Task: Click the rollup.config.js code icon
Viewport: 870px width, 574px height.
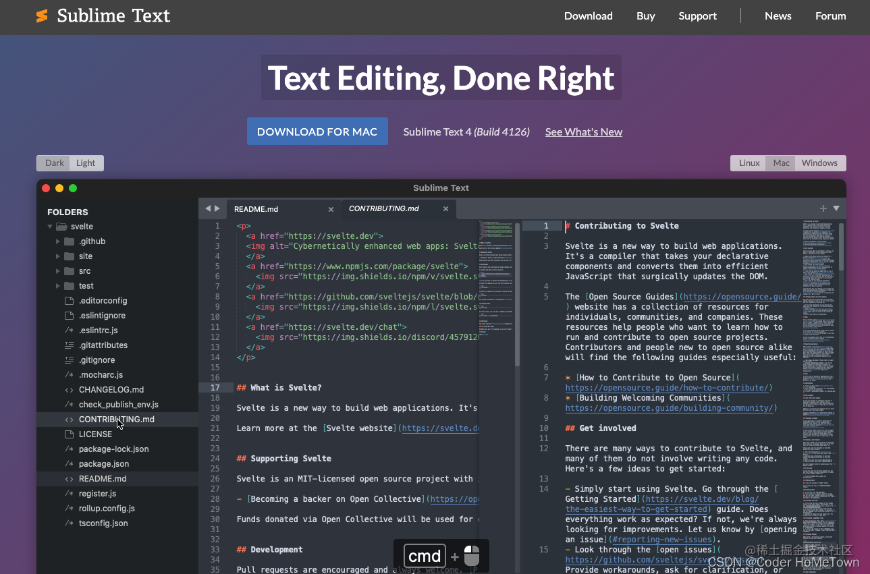Action: point(69,509)
